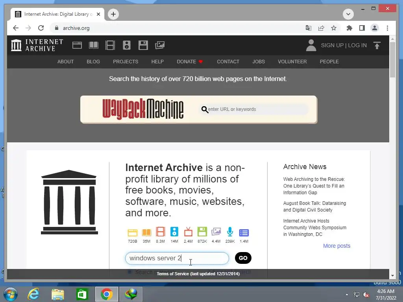
Task: Open the 14M audio collection icon
Action: coord(174,232)
